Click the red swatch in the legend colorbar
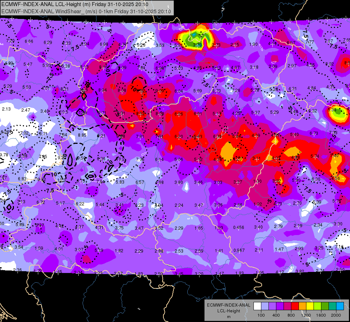350x322 pixels. click(295, 306)
